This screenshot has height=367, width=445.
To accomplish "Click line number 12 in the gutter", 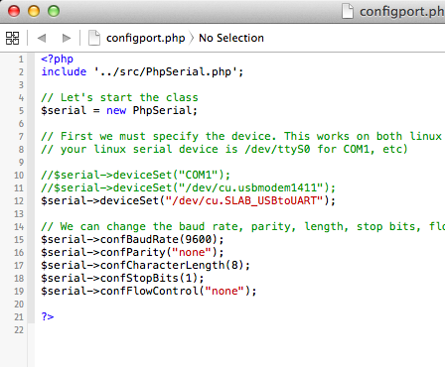I will coord(19,201).
